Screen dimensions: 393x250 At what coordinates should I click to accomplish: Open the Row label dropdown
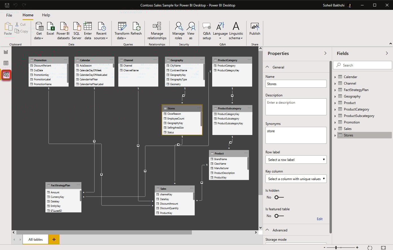296,160
